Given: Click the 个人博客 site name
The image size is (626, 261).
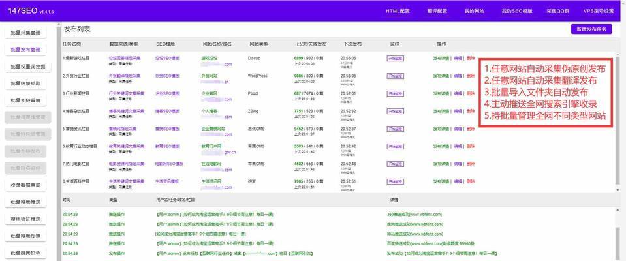Looking at the screenshot, I should [210, 111].
